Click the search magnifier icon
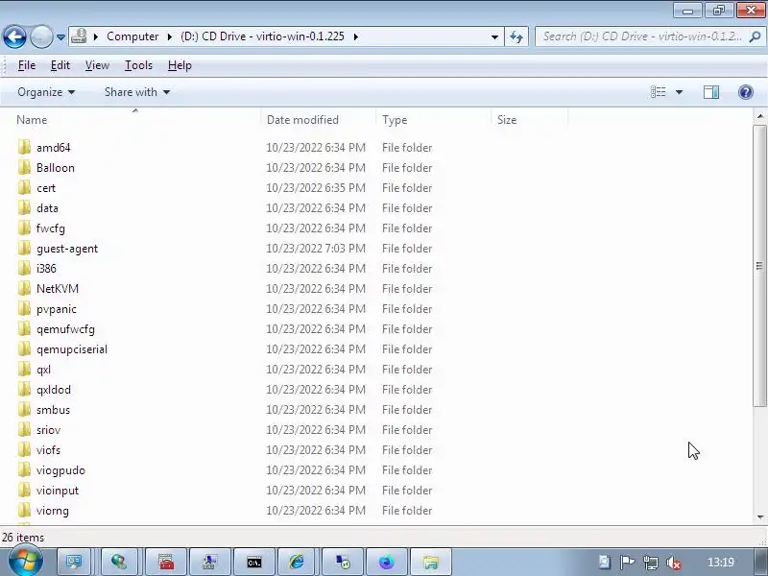The width and height of the screenshot is (768, 576). 755,36
